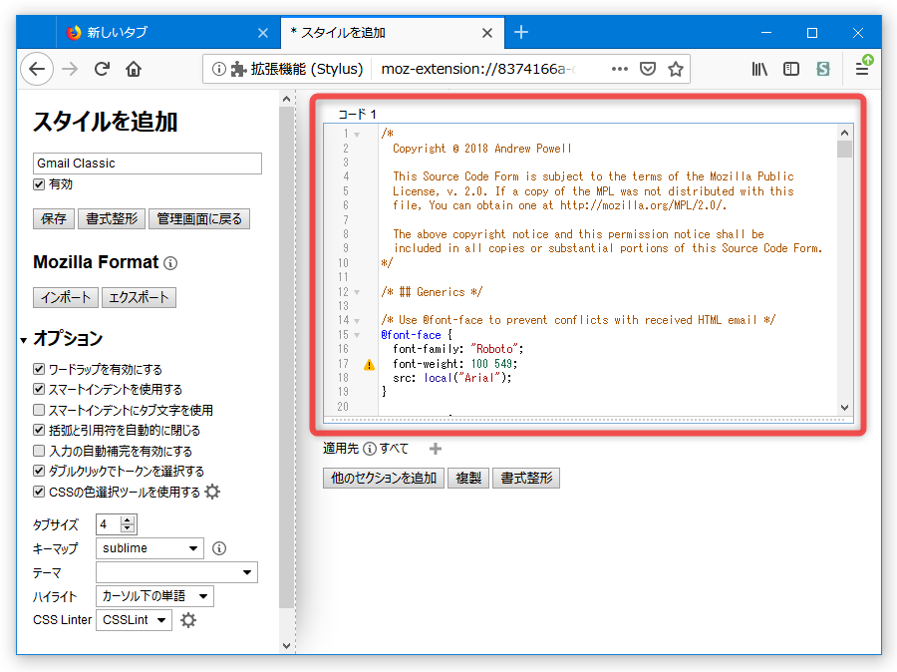Decrease タブサイズ with the down stepper
897x672 pixels.
(x=129, y=528)
